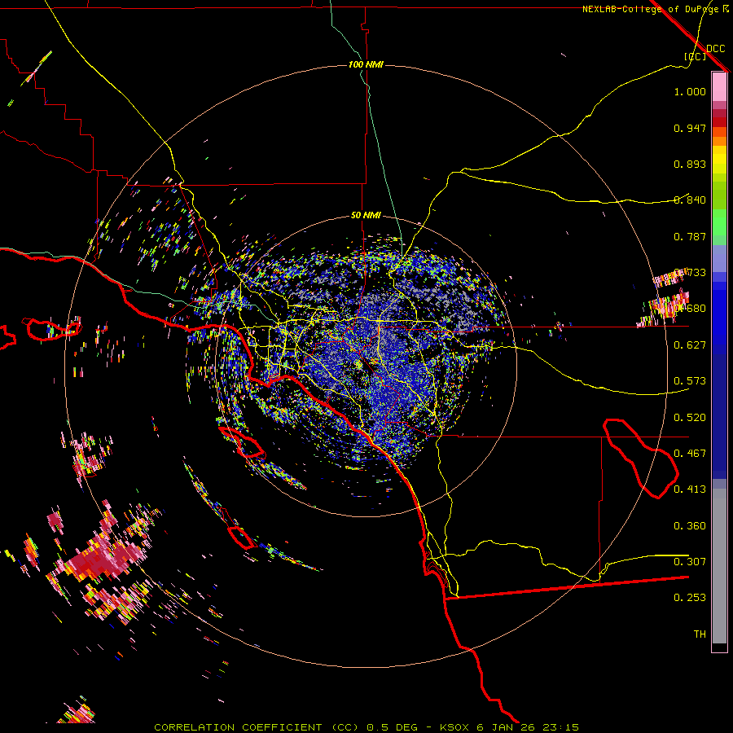Click the "0.893" color scale value
The image size is (733, 733).
(x=690, y=164)
